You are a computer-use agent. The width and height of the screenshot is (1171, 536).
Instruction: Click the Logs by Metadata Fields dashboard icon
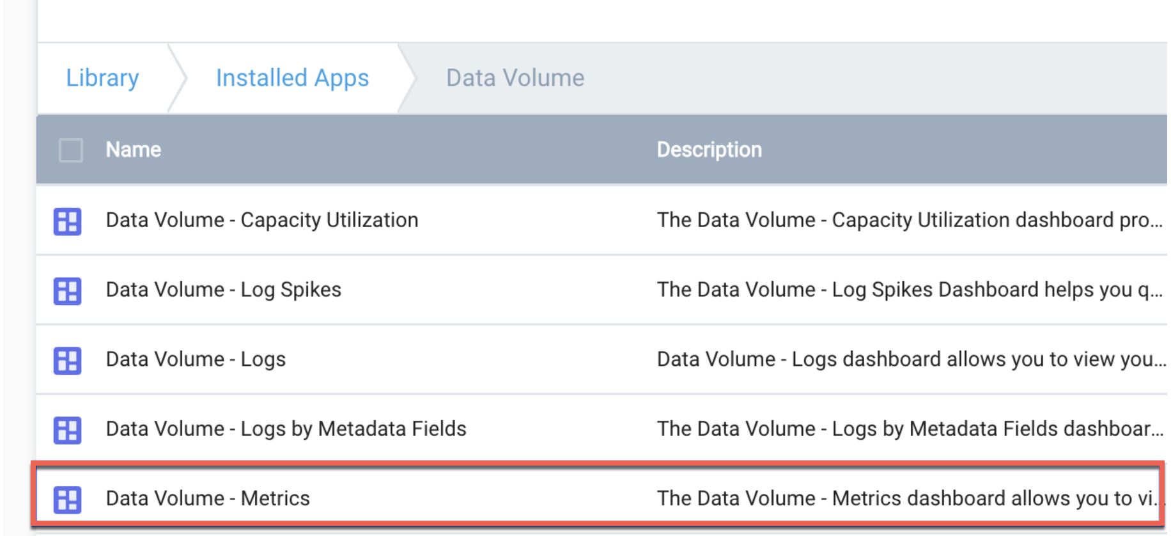pyautogui.click(x=68, y=430)
